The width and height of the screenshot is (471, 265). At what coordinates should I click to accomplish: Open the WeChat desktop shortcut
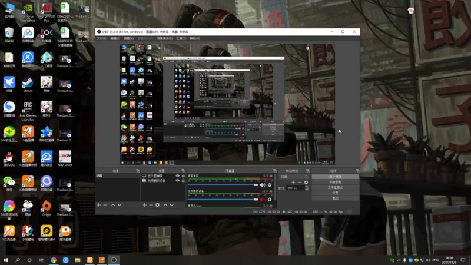click(9, 184)
